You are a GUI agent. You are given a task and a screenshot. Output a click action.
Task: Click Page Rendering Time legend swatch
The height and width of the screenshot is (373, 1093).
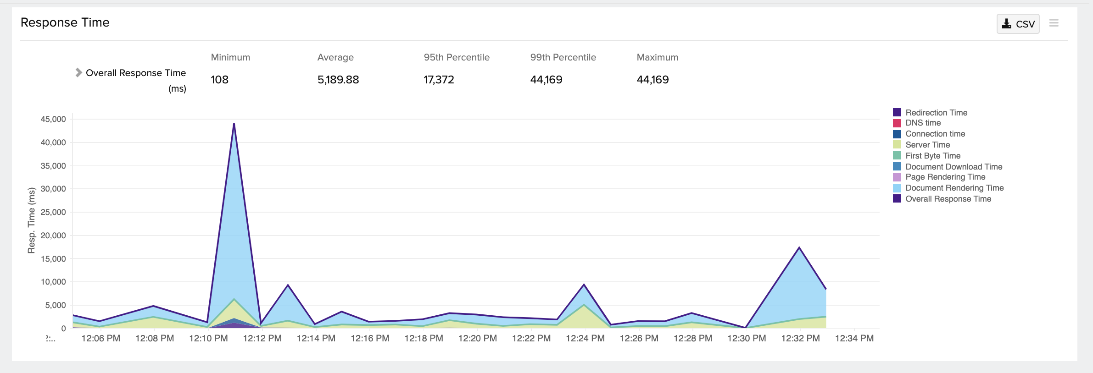(x=897, y=177)
